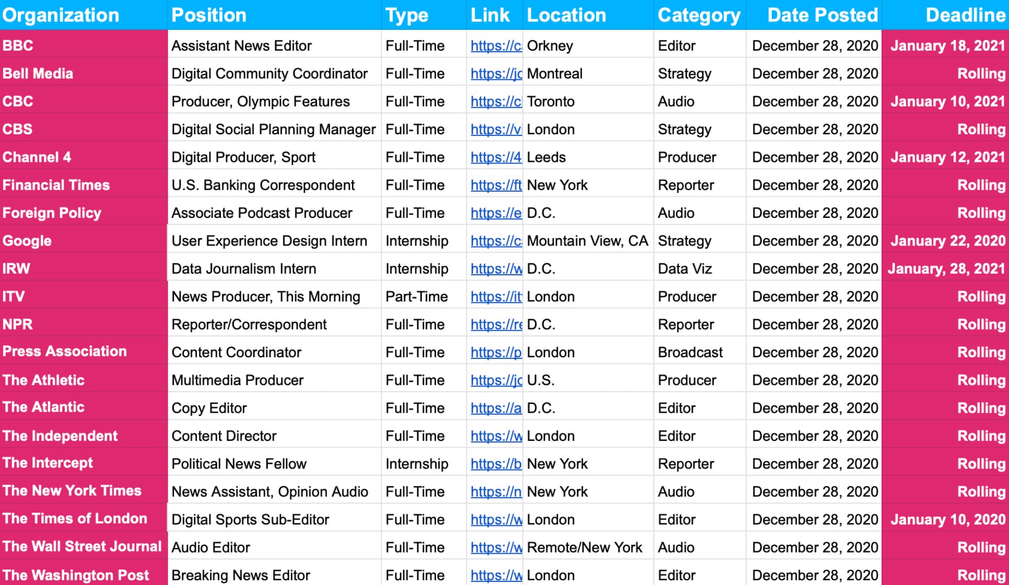Select the Mountain View, CA location cell
Image resolution: width=1009 pixels, height=585 pixels.
tap(587, 241)
